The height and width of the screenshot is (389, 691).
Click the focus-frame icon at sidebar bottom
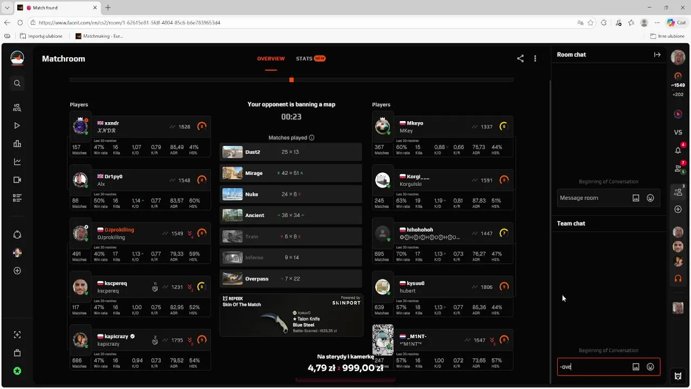tap(17, 335)
